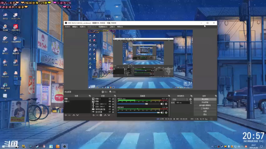Move the selected source up

coord(105,115)
